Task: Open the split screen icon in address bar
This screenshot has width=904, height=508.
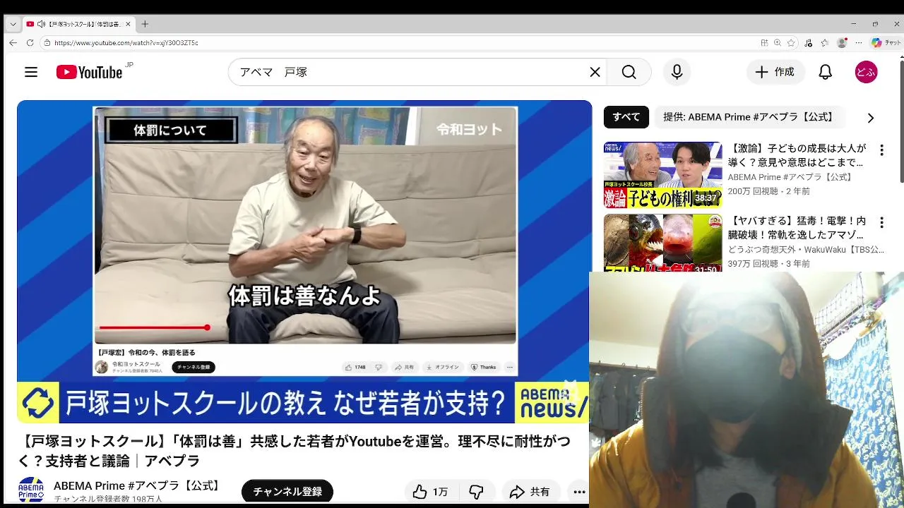Action: coord(764,42)
